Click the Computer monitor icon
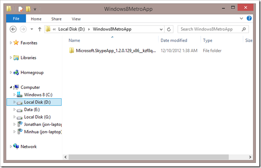 [x=16, y=87]
